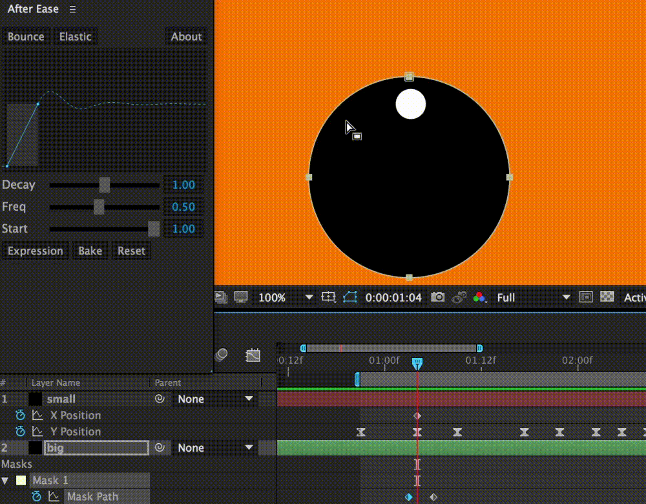Screen dimensions: 646x504
Task: Open the Parent dropdown for the small layer
Action: pos(216,399)
